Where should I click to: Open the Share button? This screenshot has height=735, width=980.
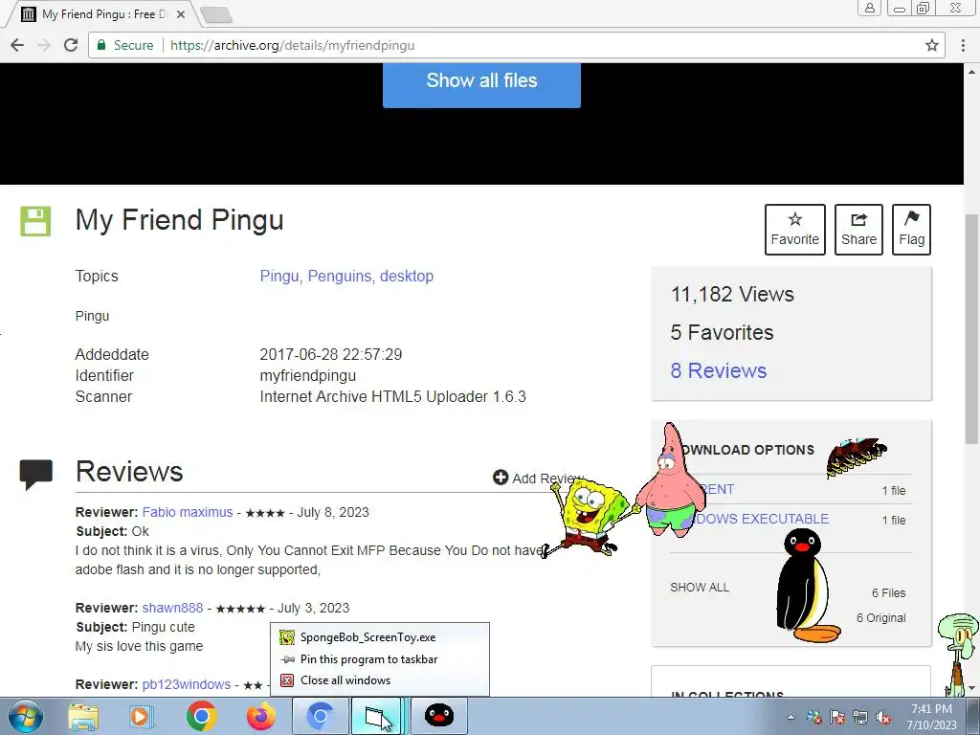[x=858, y=230]
